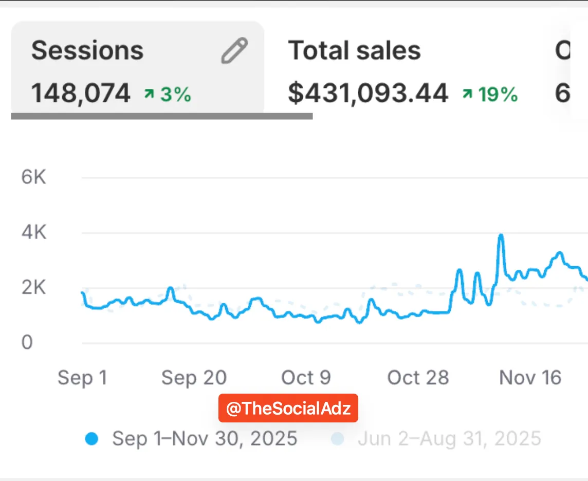588x481 pixels.
Task: Click the blue dot of current period legend
Action: pos(92,439)
